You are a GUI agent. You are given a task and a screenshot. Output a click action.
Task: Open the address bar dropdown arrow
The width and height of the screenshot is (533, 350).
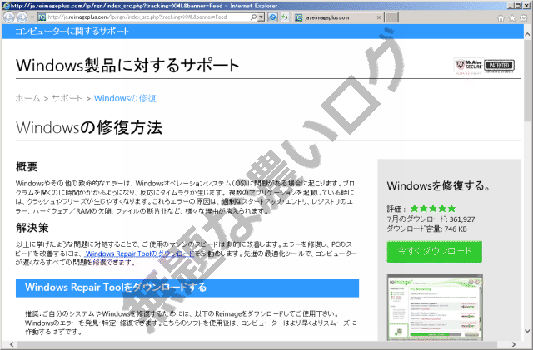(261, 17)
